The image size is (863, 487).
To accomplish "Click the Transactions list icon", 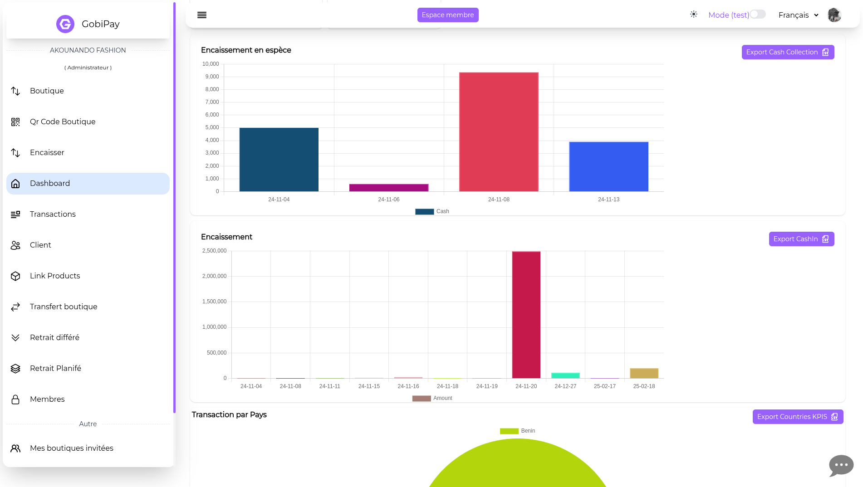I will click(15, 214).
